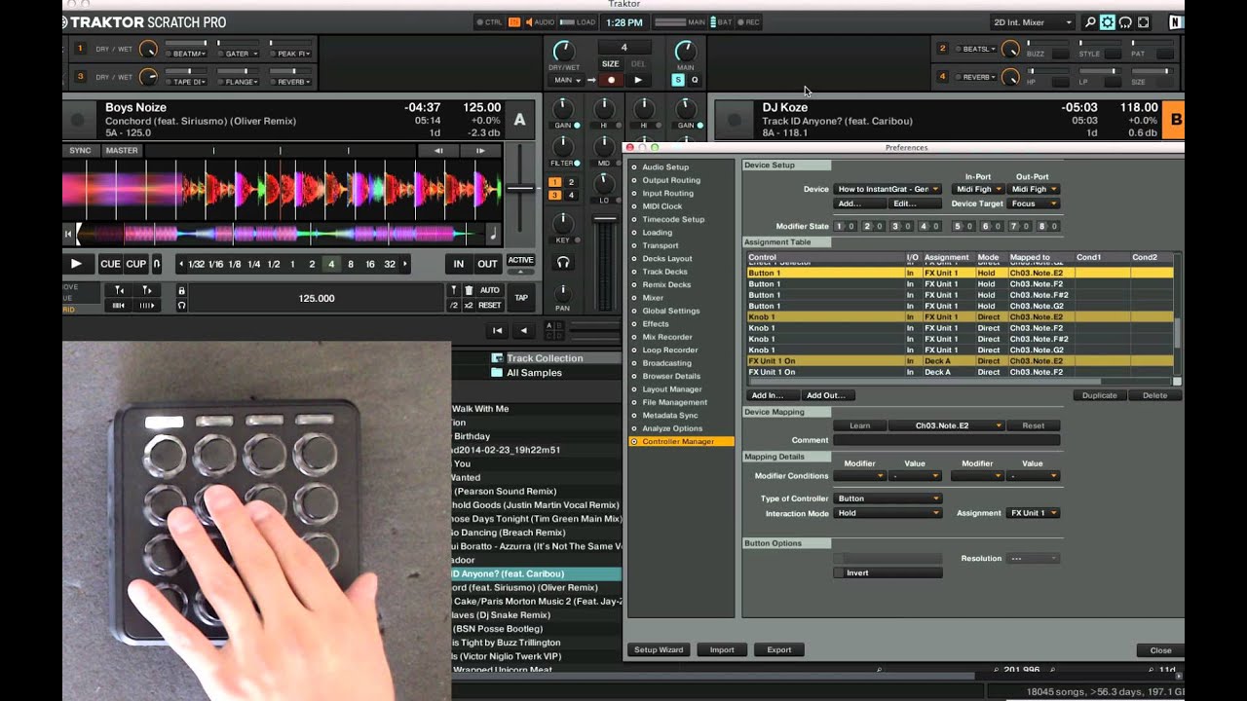Viewport: 1247px width, 701px height.
Task: Focus Deck A by its letter A
Action: [x=519, y=121]
